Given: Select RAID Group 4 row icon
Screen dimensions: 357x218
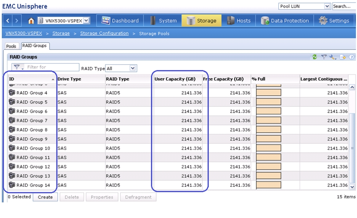Looking at the screenshot, I should pyautogui.click(x=12, y=93).
